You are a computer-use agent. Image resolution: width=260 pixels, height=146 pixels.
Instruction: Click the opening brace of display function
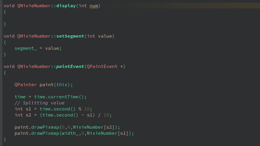point(5,12)
